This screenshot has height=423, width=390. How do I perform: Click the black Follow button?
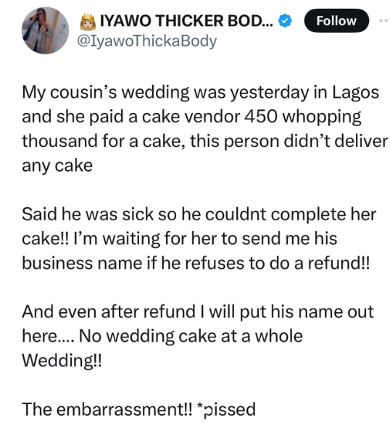[336, 21]
